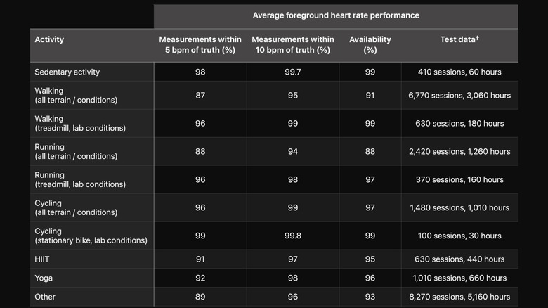Image resolution: width=548 pixels, height=308 pixels.
Task: Select the Measurements within 5 bpm header
Action: coord(200,44)
